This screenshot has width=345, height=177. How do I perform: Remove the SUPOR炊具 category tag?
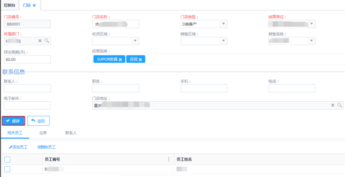pyautogui.click(x=120, y=60)
